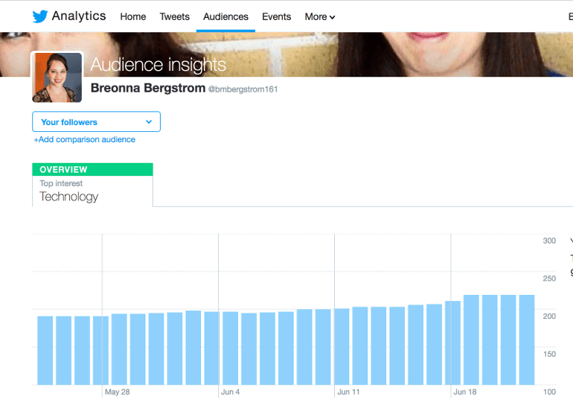Click the @bmbergstrom161 handle
This screenshot has width=573, height=400.
coord(243,89)
